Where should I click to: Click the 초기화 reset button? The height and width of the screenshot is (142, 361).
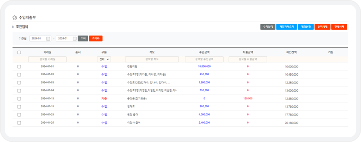pos(96,39)
